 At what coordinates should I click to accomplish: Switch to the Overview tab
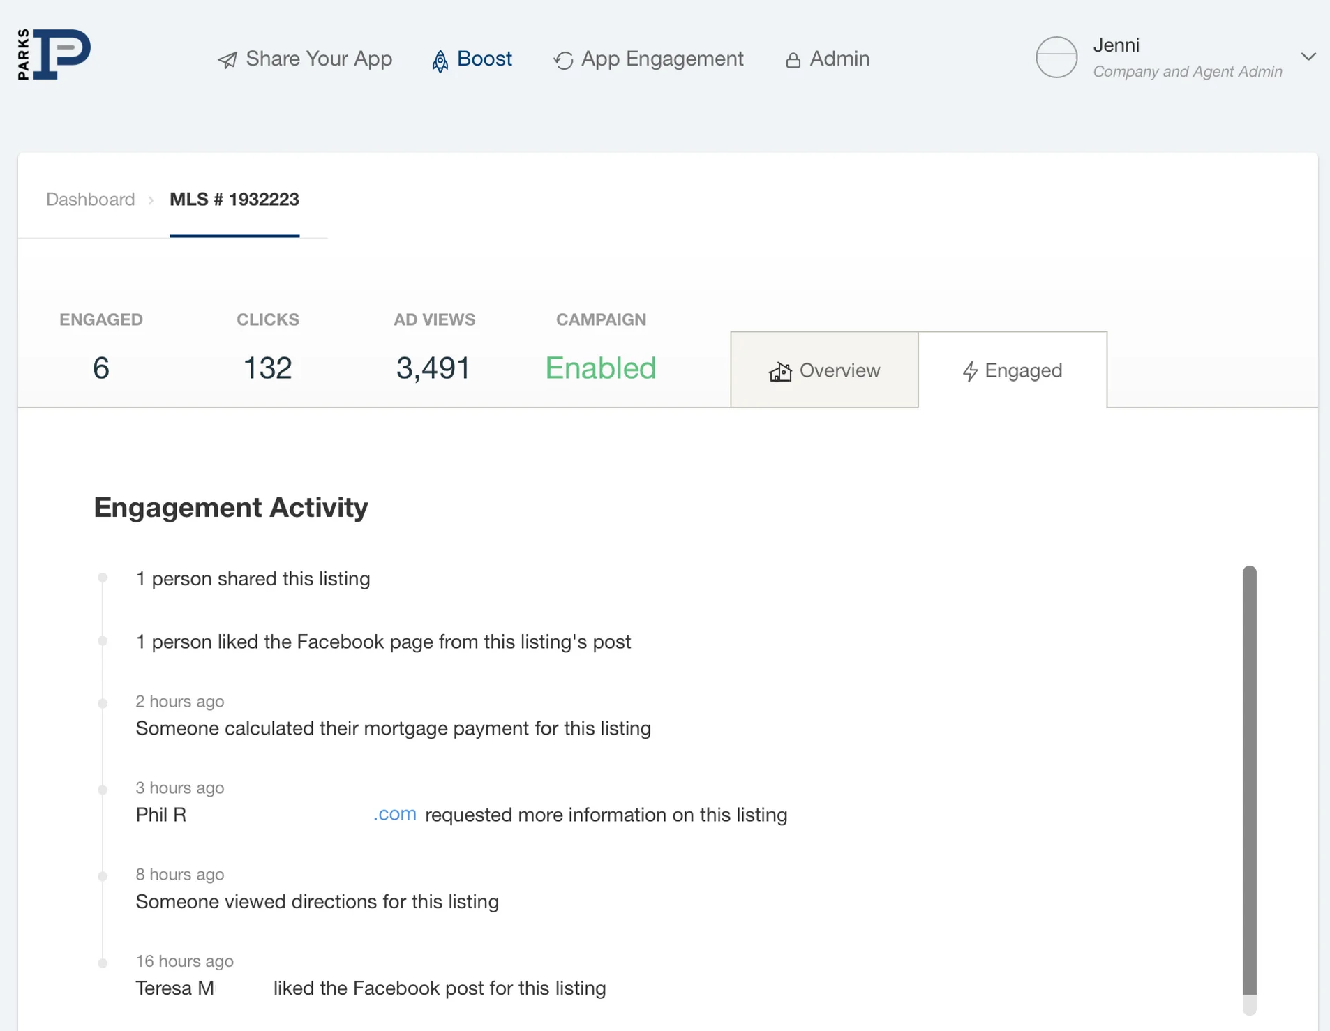[x=824, y=370]
